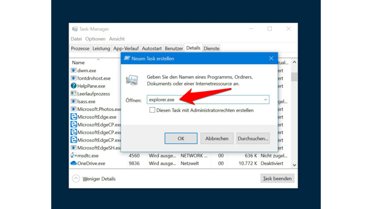
Task: Click Abbrechen to cancel the dialog
Action: [x=217, y=138]
